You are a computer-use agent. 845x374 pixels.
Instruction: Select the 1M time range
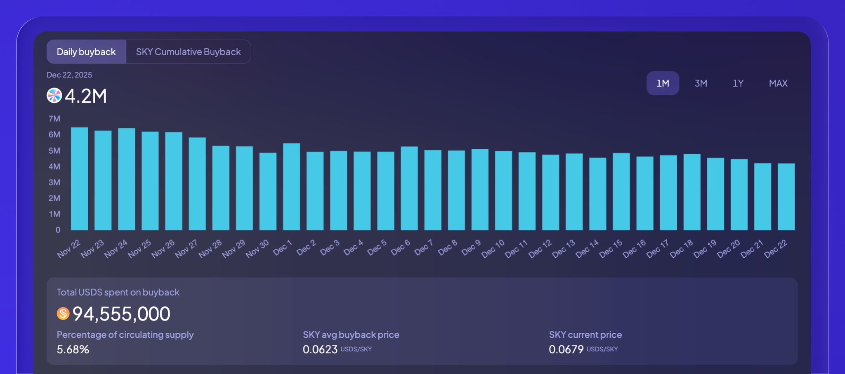click(663, 83)
